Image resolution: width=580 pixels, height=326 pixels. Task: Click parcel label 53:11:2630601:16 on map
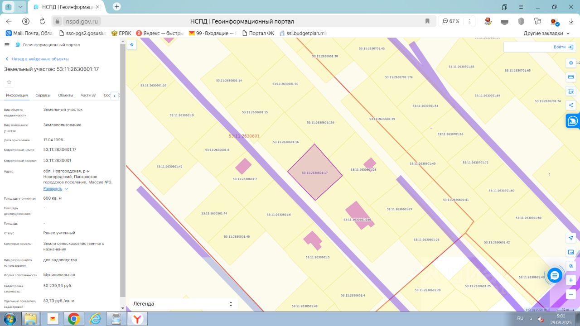tap(285, 142)
